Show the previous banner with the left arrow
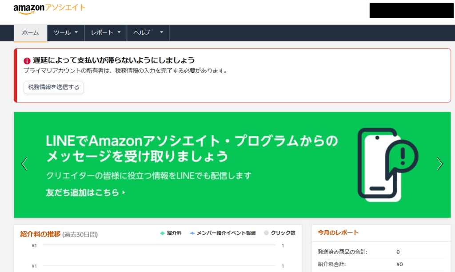Viewport: 455px width, 272px height. pos(24,164)
